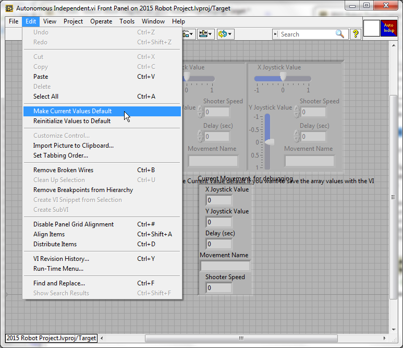Click Delay (sec) field in Current Movement cluster

[x=219, y=244]
